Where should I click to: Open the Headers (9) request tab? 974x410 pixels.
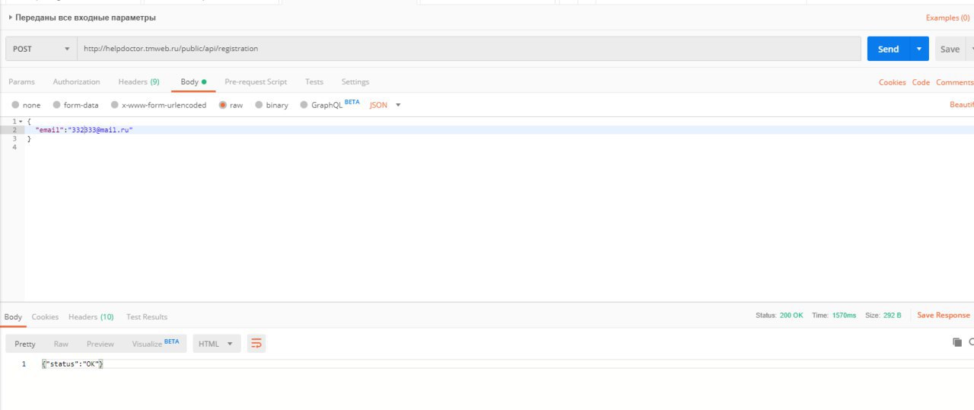point(138,81)
